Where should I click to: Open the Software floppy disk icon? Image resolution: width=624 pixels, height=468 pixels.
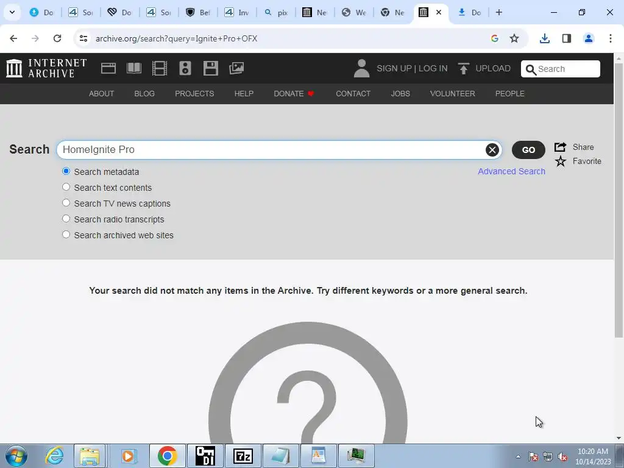210,68
